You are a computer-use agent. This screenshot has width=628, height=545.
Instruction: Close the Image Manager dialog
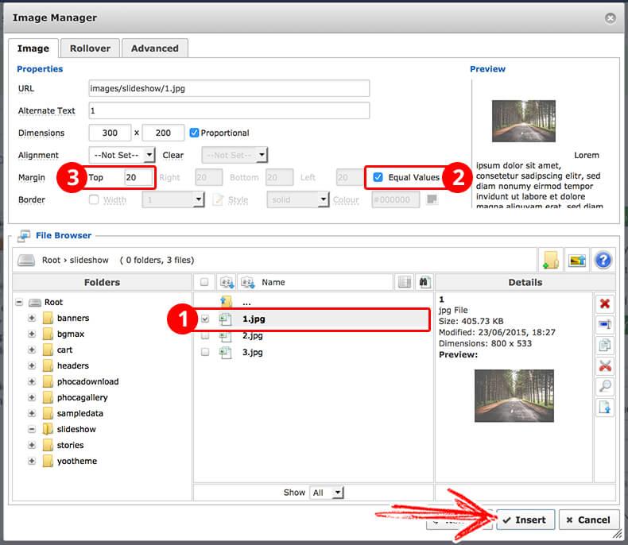[610, 18]
